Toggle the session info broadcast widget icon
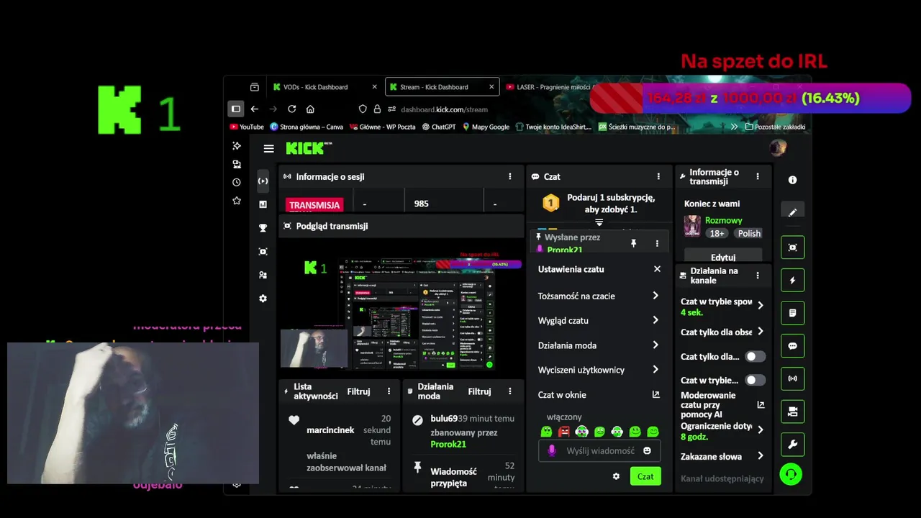 [x=792, y=378]
